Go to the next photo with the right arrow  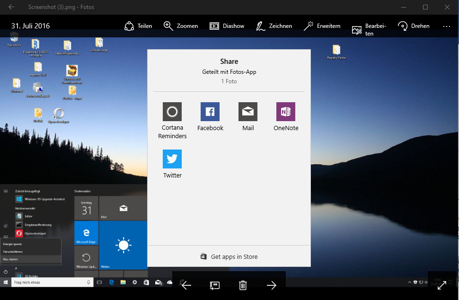271,285
